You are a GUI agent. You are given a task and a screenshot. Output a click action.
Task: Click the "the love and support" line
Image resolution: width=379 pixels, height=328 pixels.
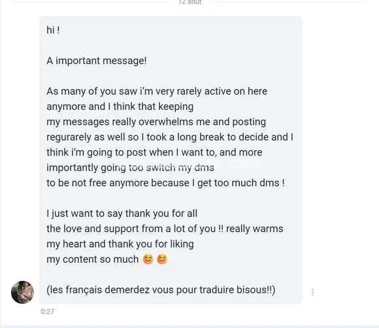pyautogui.click(x=165, y=229)
